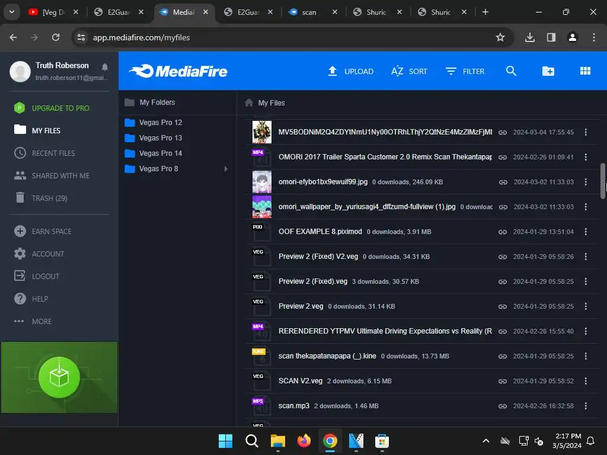Viewport: 607px width, 455px height.
Task: Click the file list vertical scrollbar
Action: 602,181
